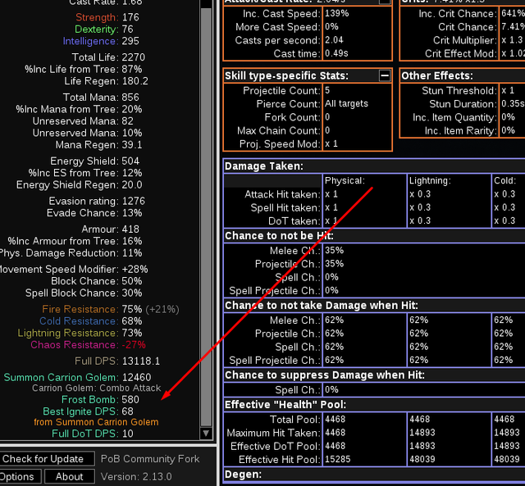Click the Inc. Cast Speed 139% value
Viewport: 525px width, 486px height.
(337, 13)
